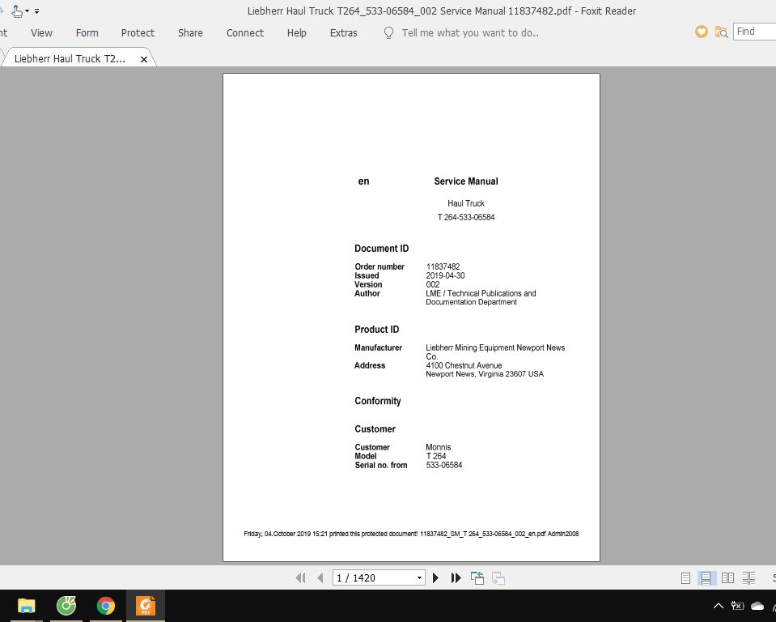This screenshot has width=776, height=622.
Task: Go to the first page
Action: [300, 577]
